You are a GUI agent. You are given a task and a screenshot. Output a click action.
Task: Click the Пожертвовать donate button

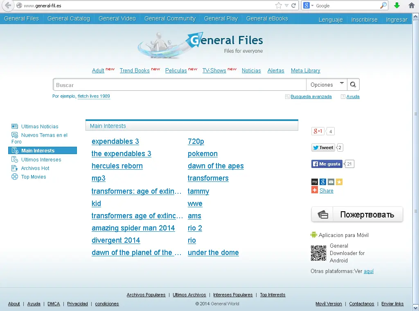click(357, 215)
